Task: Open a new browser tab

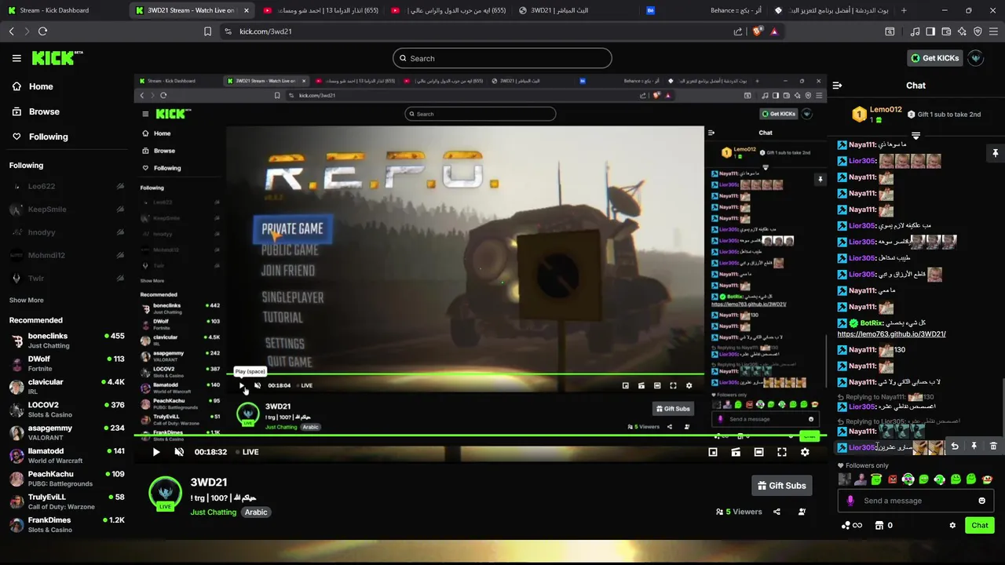Action: 904,10
